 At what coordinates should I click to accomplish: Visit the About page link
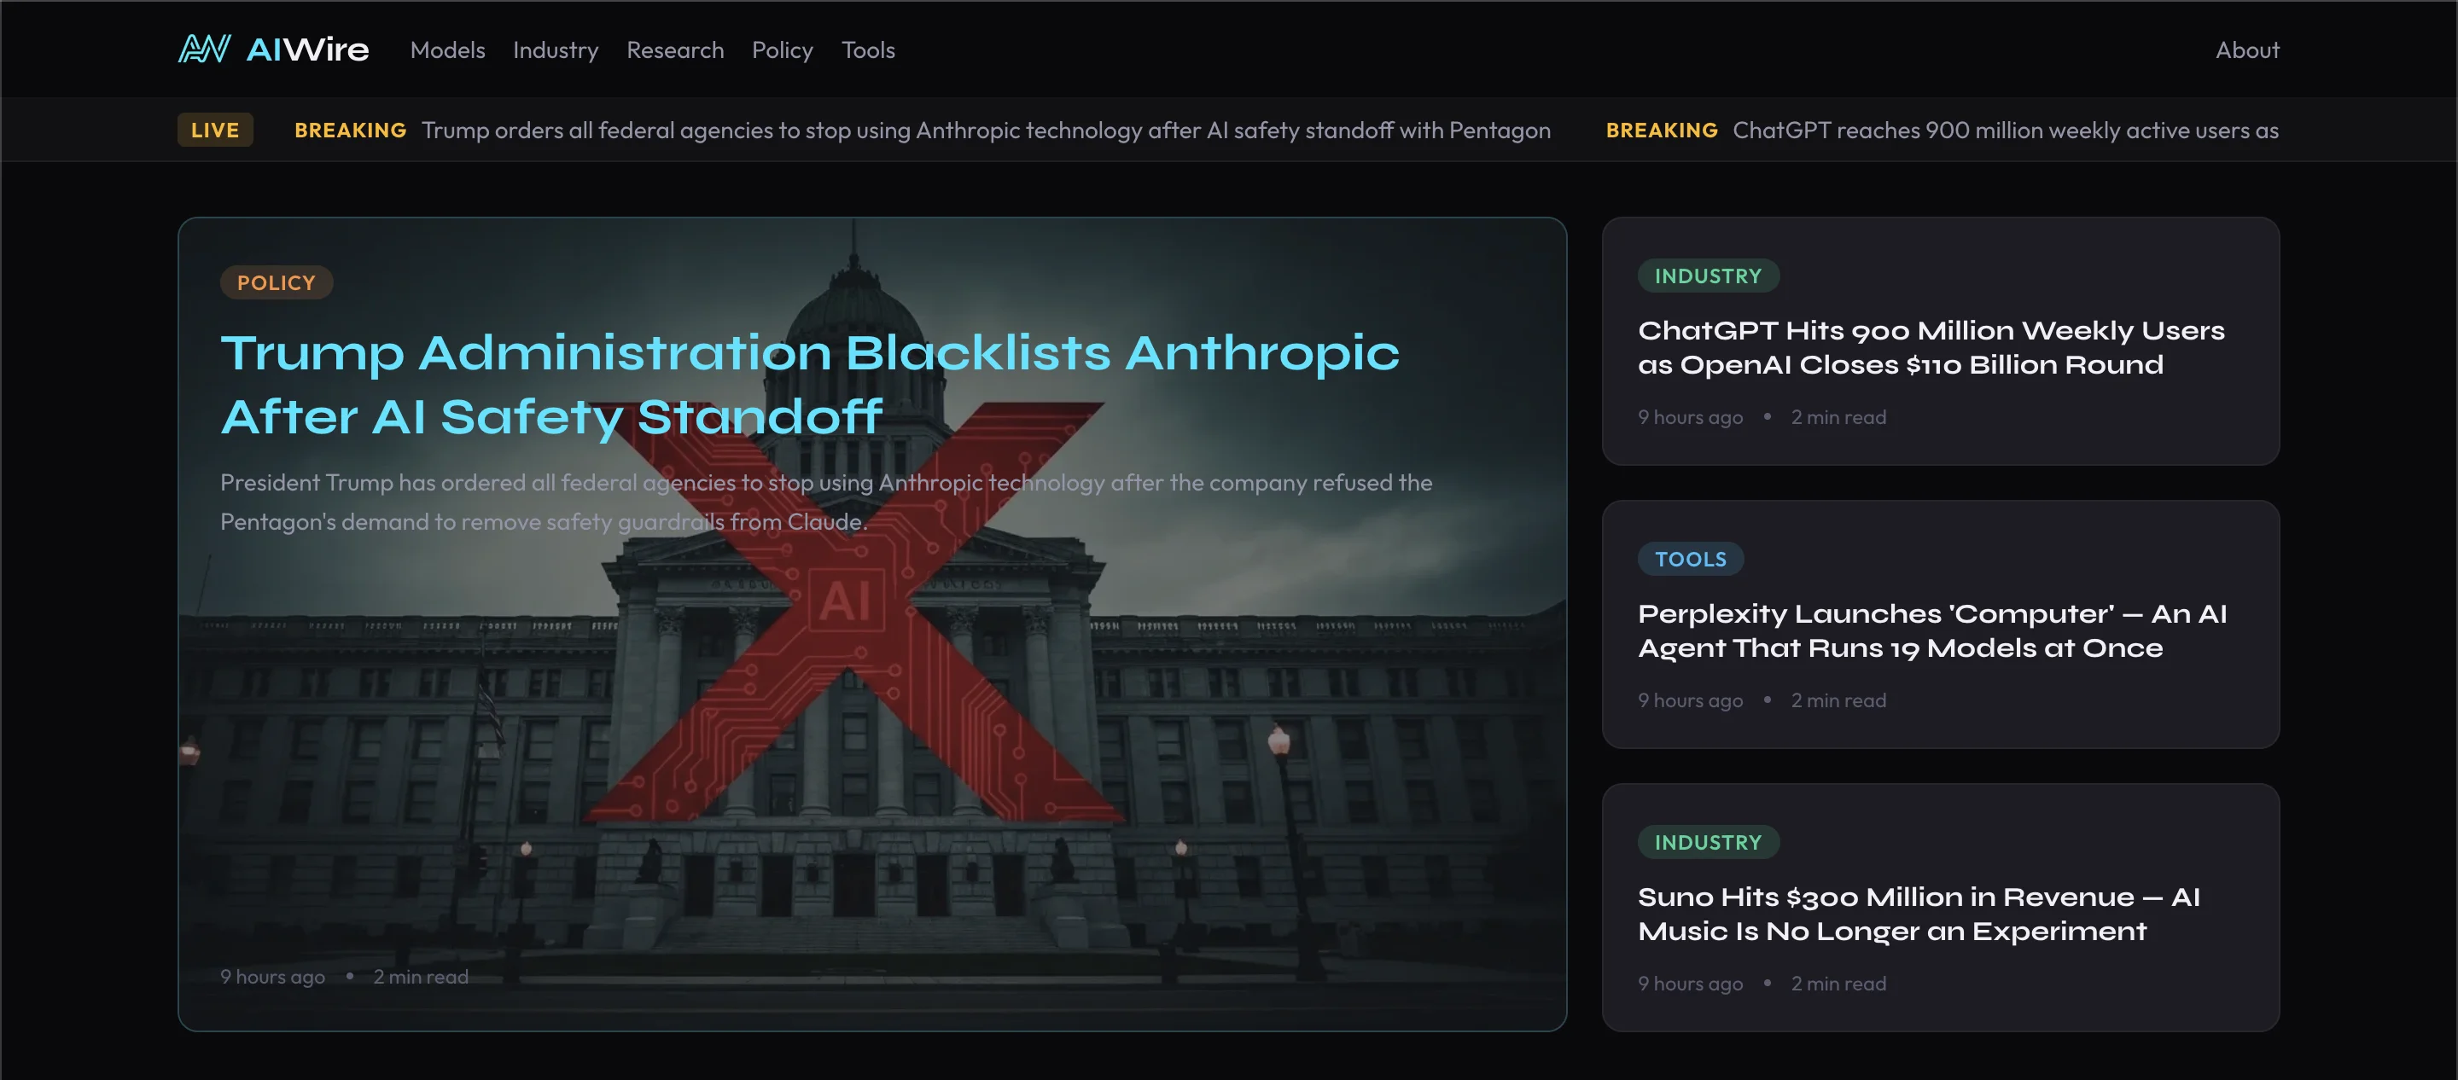click(2246, 49)
